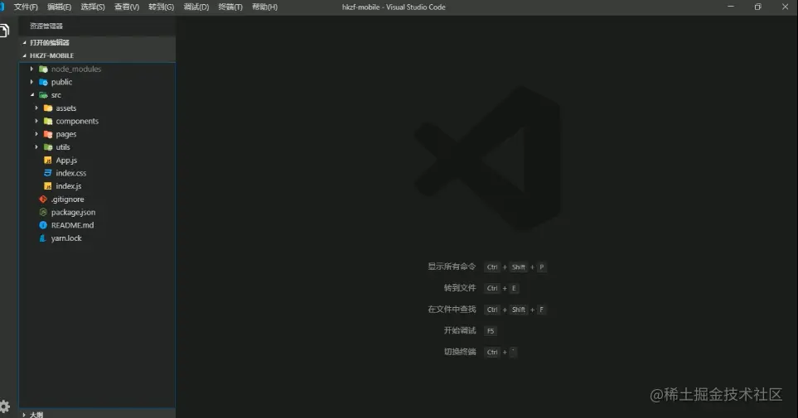Viewport: 798px width, 418px height.
Task: Open the 文件(F) menu
Action: pyautogui.click(x=26, y=7)
